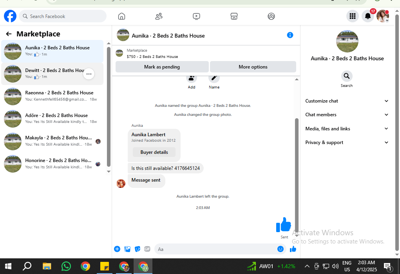Open notifications bell with 17 badge
400x274 pixels.
pyautogui.click(x=368, y=16)
